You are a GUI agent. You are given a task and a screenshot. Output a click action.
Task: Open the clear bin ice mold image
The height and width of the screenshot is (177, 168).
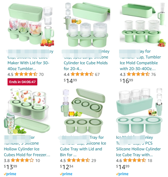pyautogui.click(x=27, y=111)
